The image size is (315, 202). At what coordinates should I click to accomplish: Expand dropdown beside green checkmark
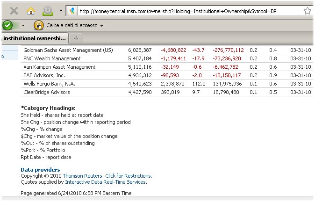[x=23, y=26]
